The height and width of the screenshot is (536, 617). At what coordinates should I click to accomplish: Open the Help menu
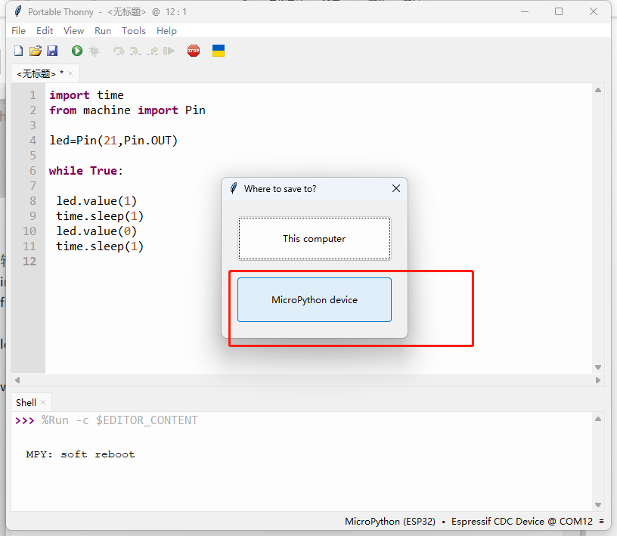[x=166, y=31]
